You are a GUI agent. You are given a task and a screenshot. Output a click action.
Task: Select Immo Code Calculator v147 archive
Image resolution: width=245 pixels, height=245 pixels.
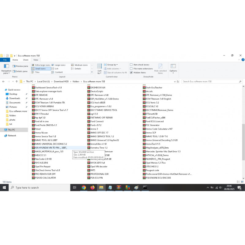pos(157,129)
